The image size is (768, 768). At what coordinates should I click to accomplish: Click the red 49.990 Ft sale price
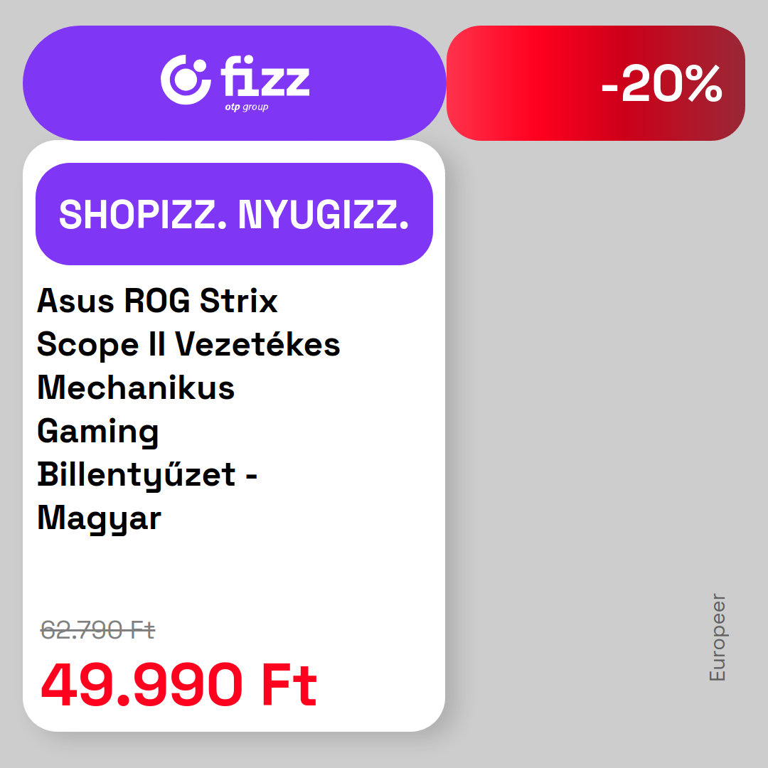pos(178,684)
